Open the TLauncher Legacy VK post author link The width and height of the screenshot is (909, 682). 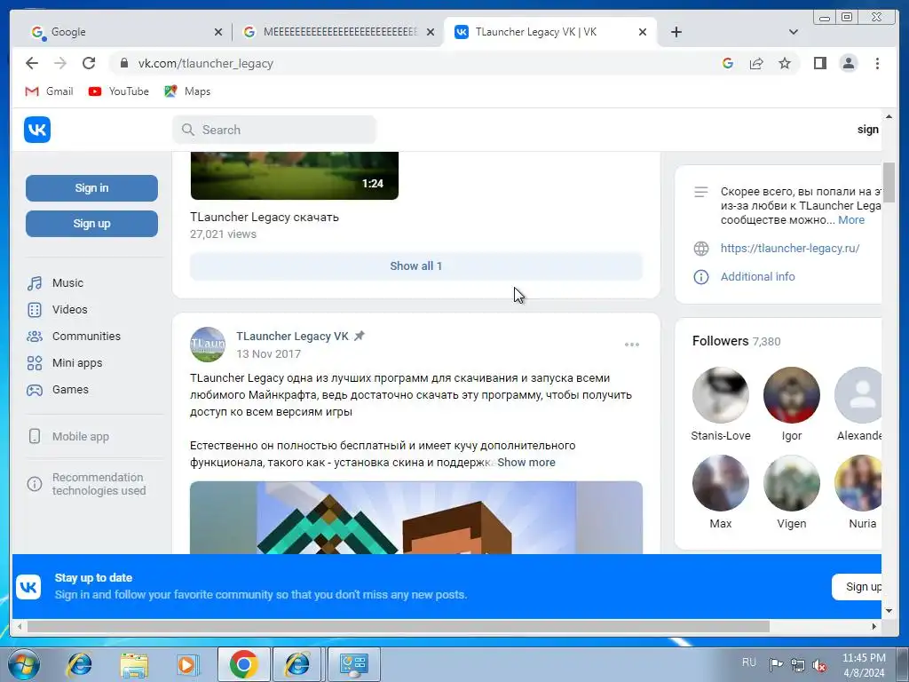[293, 337]
